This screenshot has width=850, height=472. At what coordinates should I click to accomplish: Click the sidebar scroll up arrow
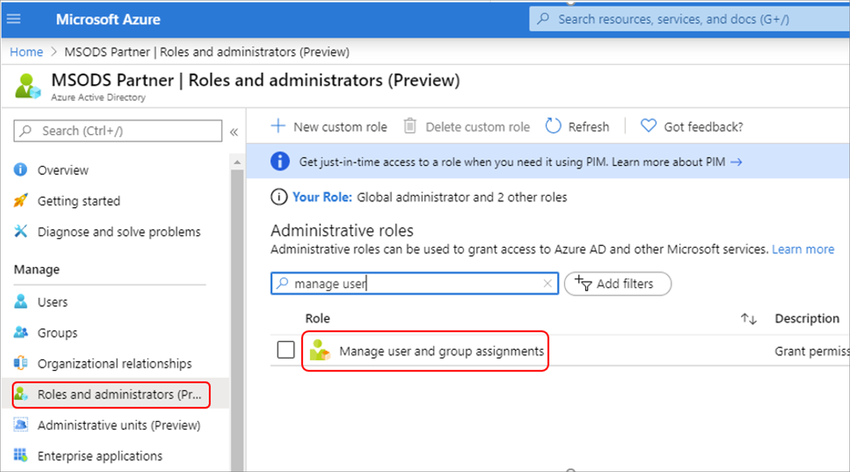point(237,162)
